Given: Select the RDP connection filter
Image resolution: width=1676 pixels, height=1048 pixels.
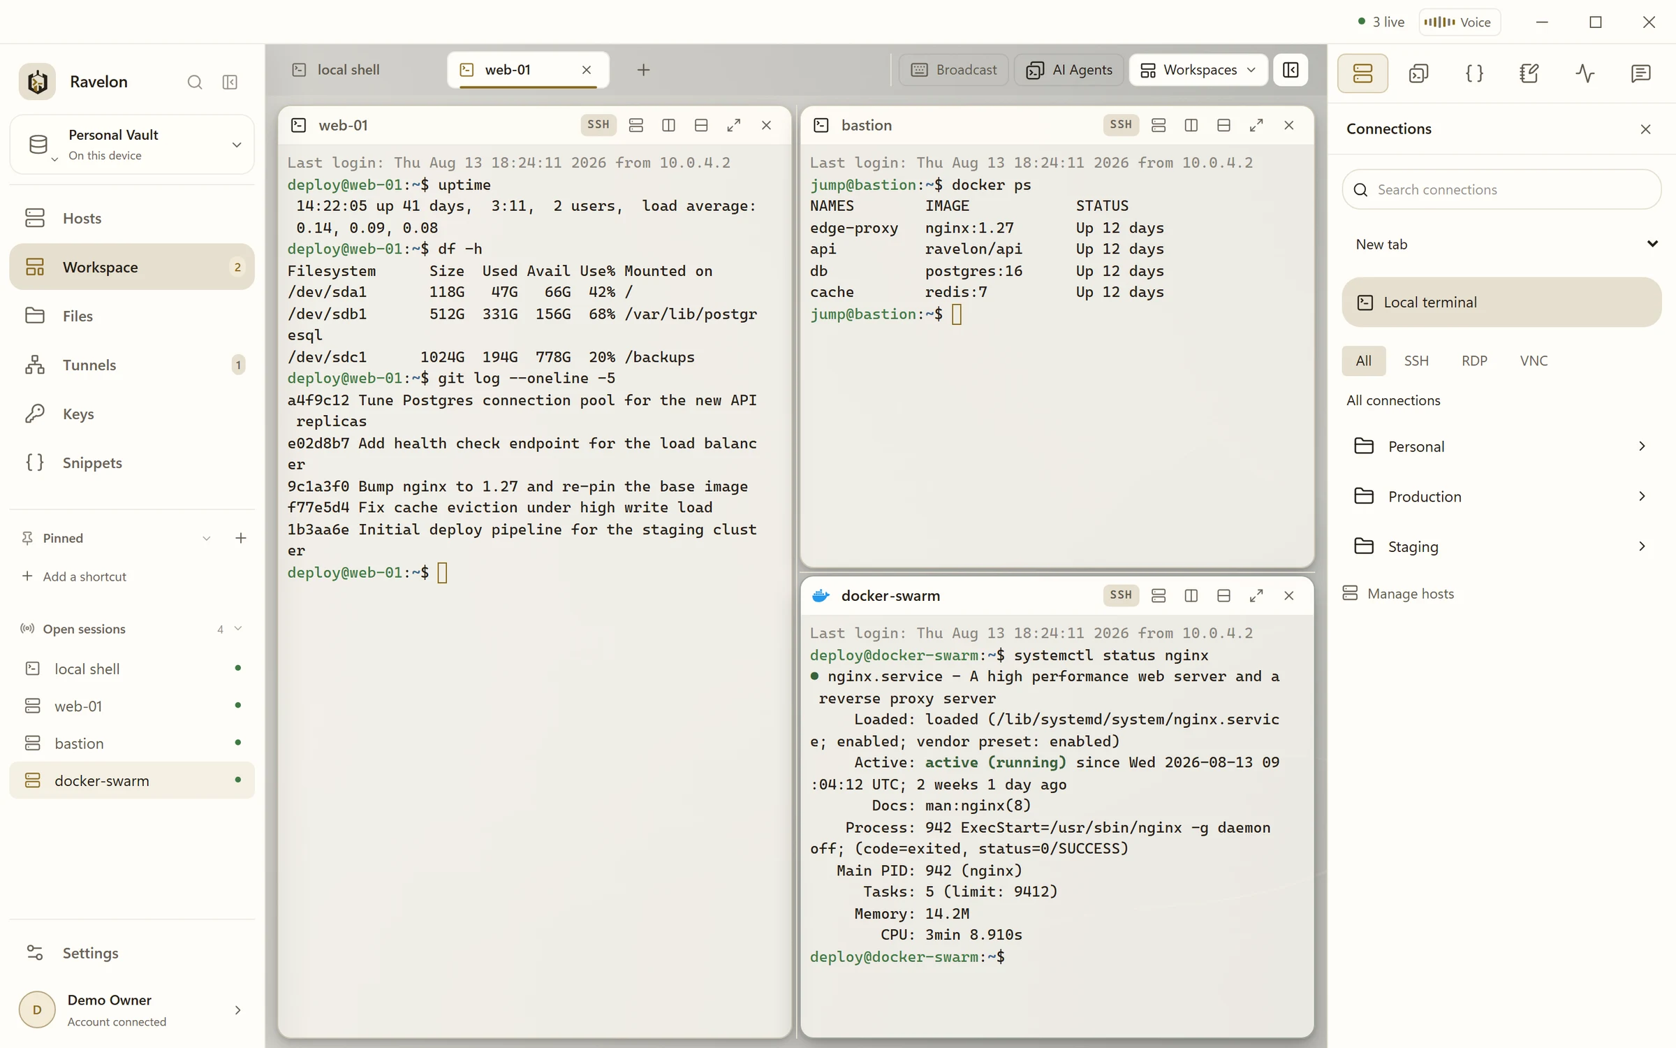Looking at the screenshot, I should [x=1474, y=361].
